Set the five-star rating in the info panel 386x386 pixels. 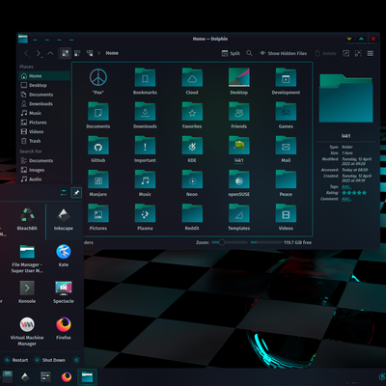(x=354, y=193)
